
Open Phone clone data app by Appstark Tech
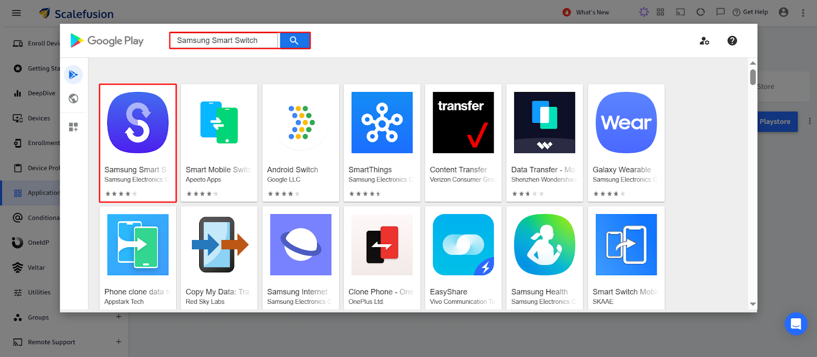138,258
